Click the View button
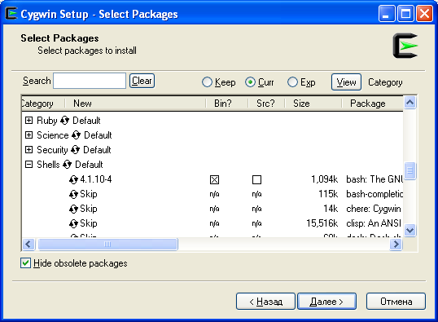Image resolution: width=438 pixels, height=322 pixels. click(346, 82)
